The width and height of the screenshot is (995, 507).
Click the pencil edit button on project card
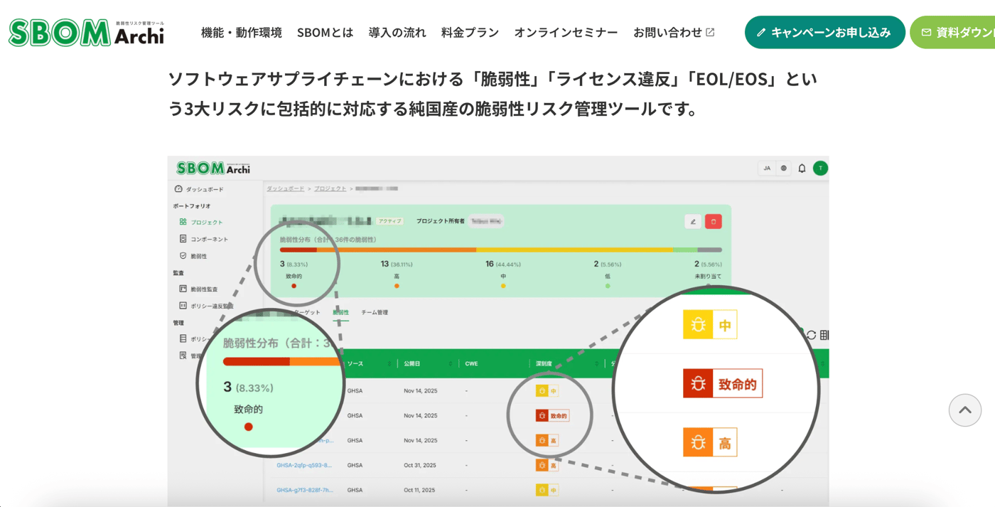click(693, 221)
